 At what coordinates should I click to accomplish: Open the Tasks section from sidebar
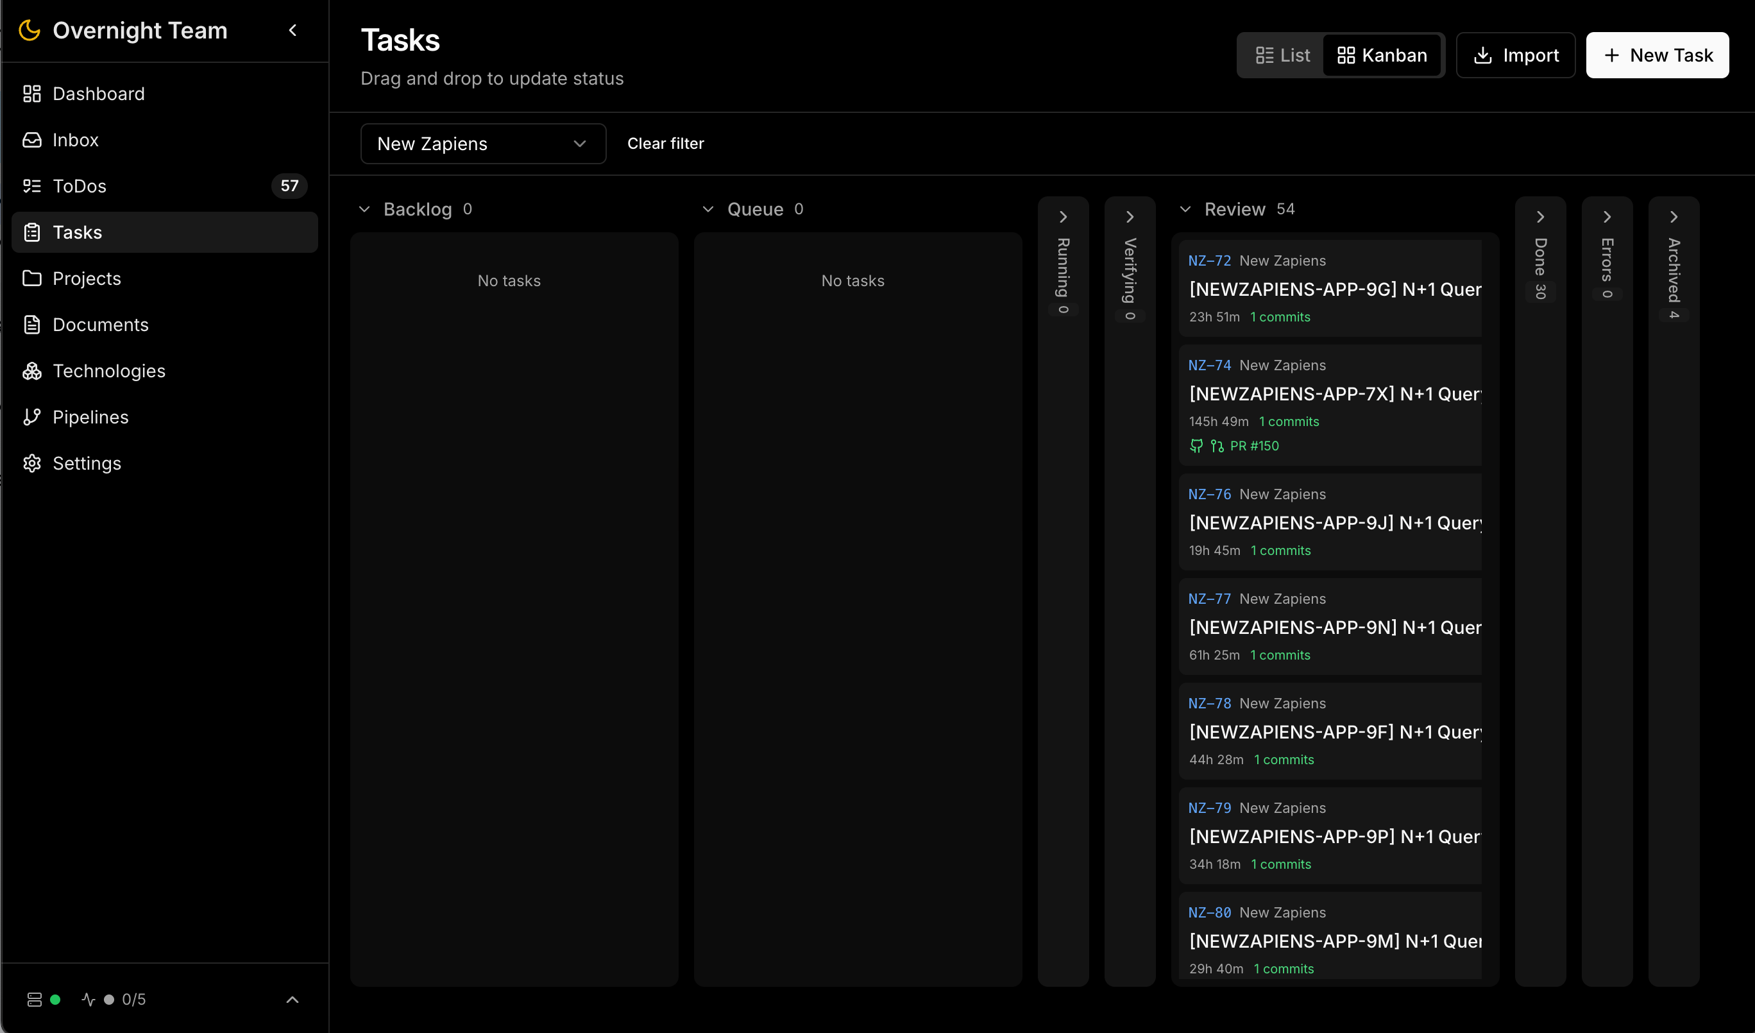[78, 232]
